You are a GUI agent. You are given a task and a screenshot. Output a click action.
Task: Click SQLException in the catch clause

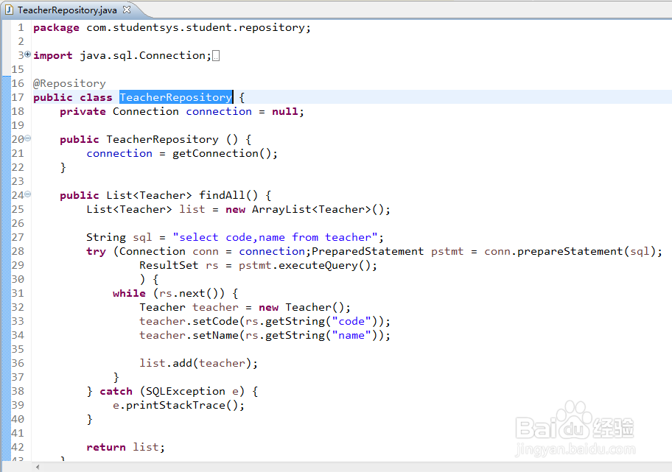click(x=186, y=392)
